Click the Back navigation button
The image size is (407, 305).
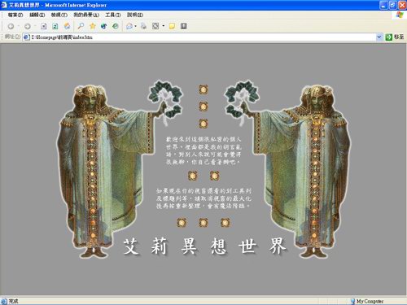[x=11, y=26]
